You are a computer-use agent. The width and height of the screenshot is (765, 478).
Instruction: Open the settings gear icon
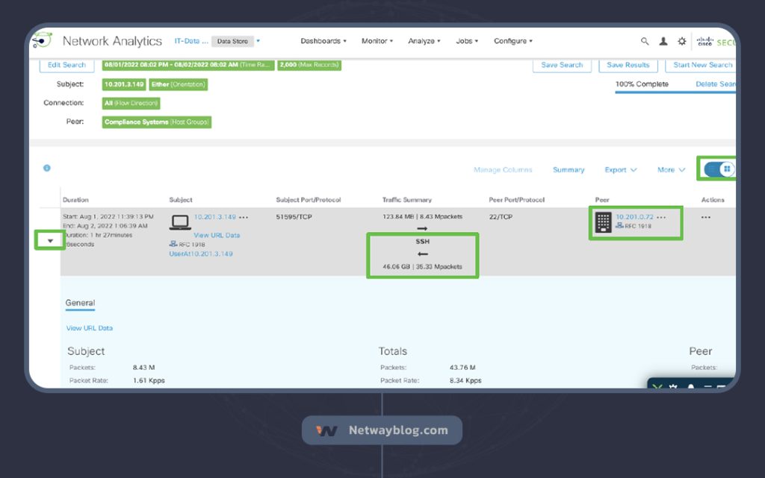click(x=681, y=42)
